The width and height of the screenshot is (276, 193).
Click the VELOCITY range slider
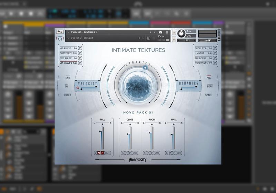(89, 88)
